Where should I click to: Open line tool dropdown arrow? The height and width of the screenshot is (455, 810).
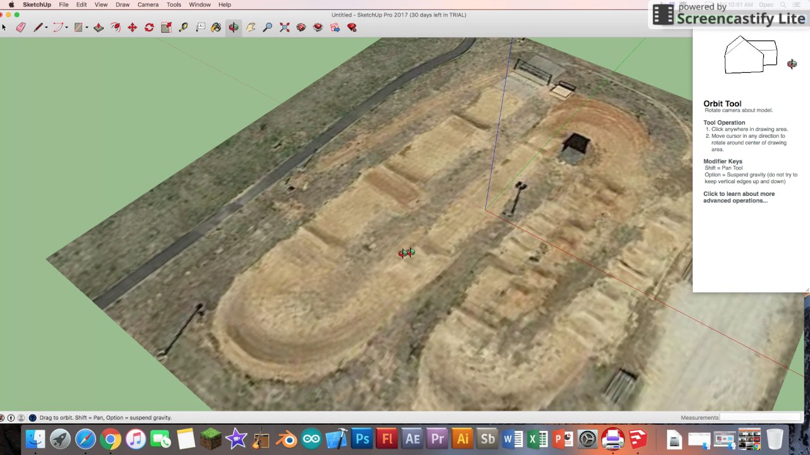(x=47, y=28)
